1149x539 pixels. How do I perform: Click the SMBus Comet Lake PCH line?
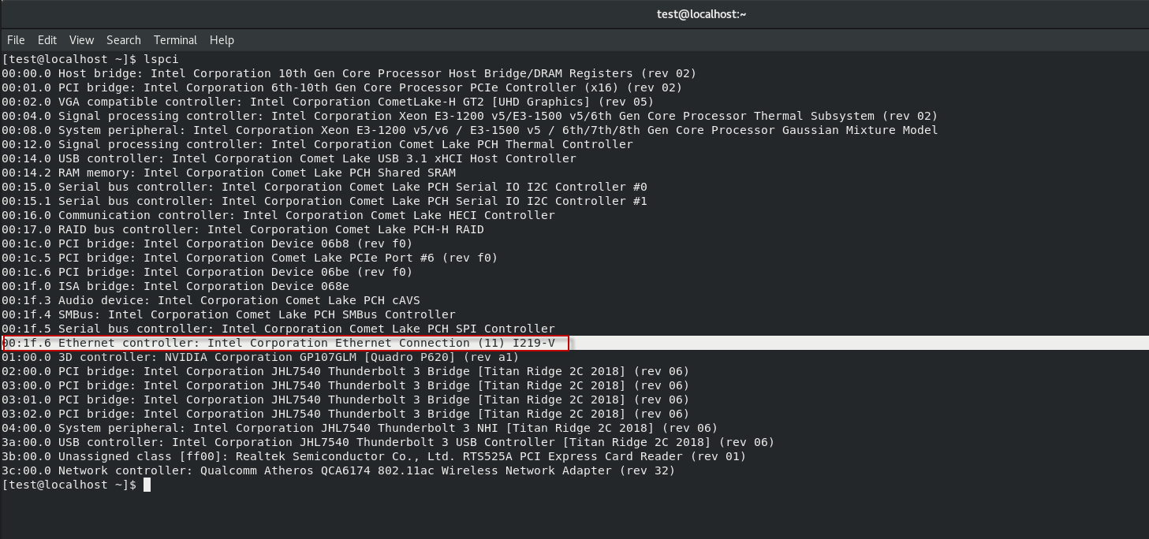coord(229,315)
